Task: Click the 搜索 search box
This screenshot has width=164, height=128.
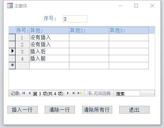Action: 128,94
